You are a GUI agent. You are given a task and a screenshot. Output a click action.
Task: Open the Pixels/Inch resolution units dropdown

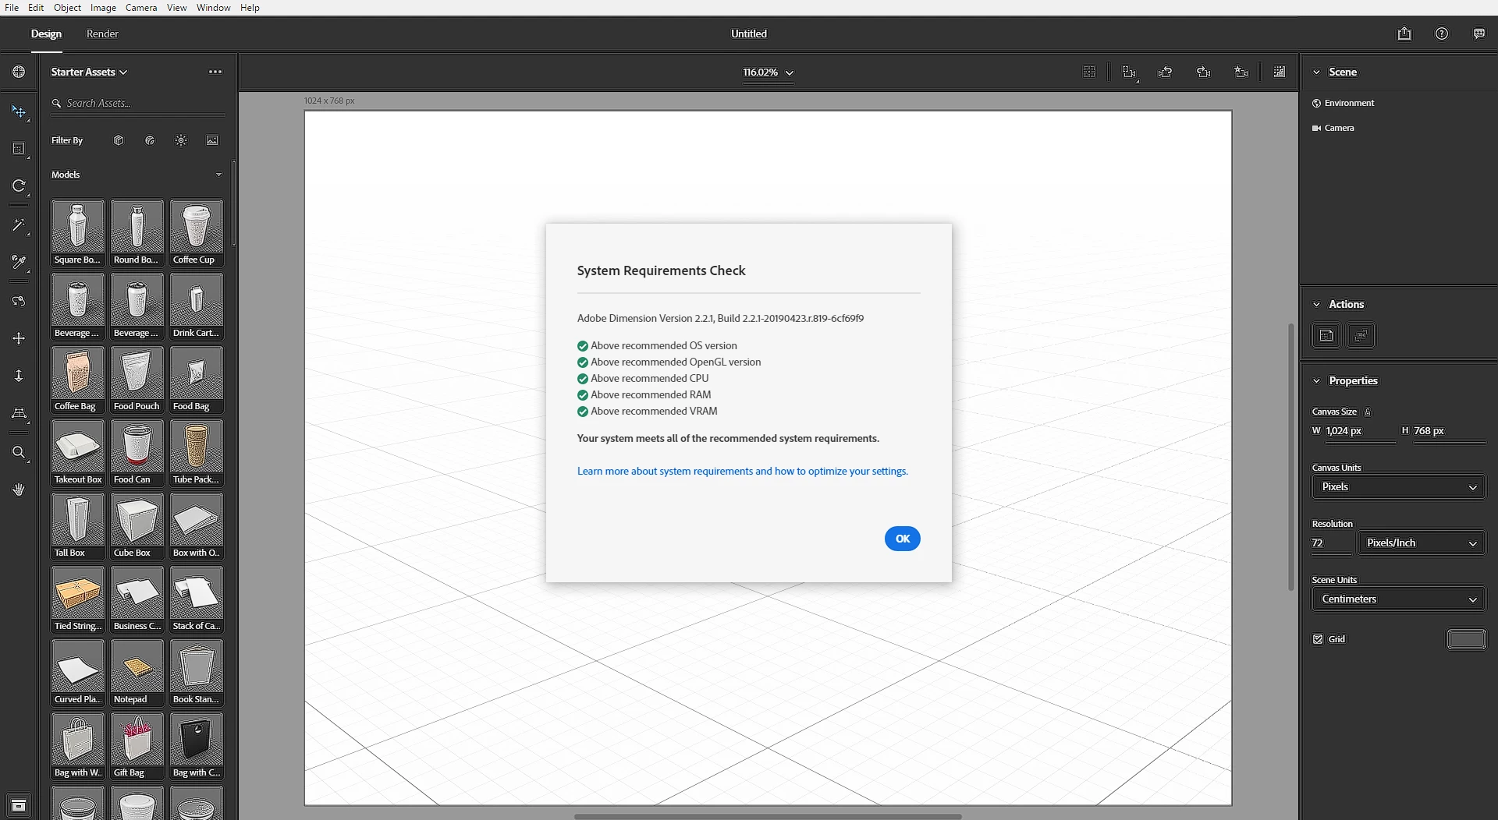[x=1421, y=543]
